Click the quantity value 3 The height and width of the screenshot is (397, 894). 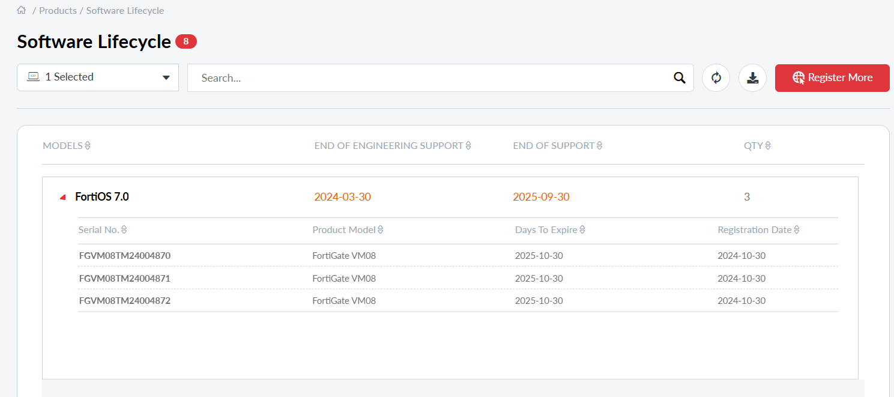coord(747,197)
